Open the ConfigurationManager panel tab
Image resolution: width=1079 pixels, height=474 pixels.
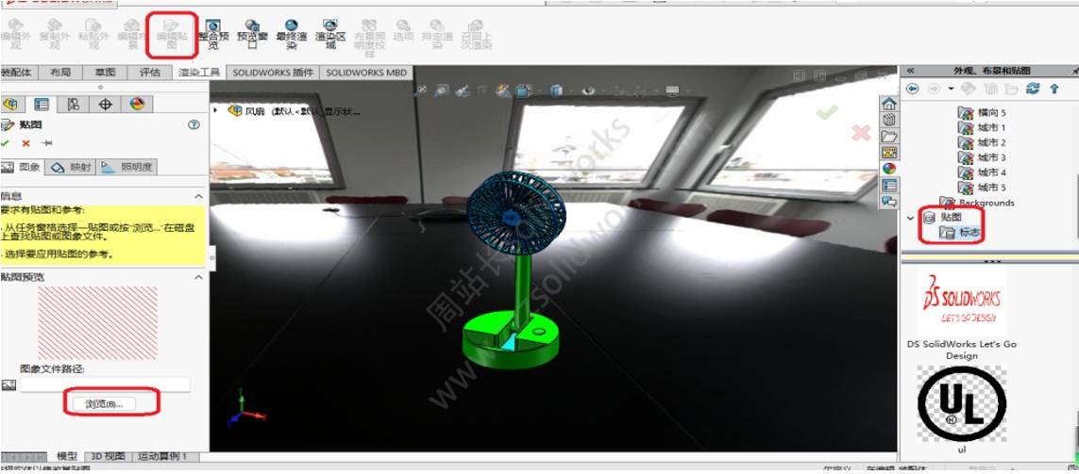pos(74,105)
